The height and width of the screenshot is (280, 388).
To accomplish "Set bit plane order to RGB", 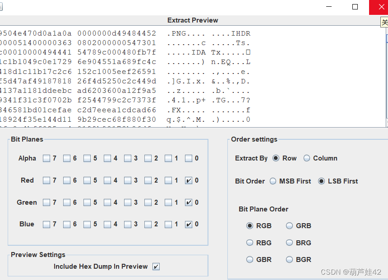I will 249,226.
